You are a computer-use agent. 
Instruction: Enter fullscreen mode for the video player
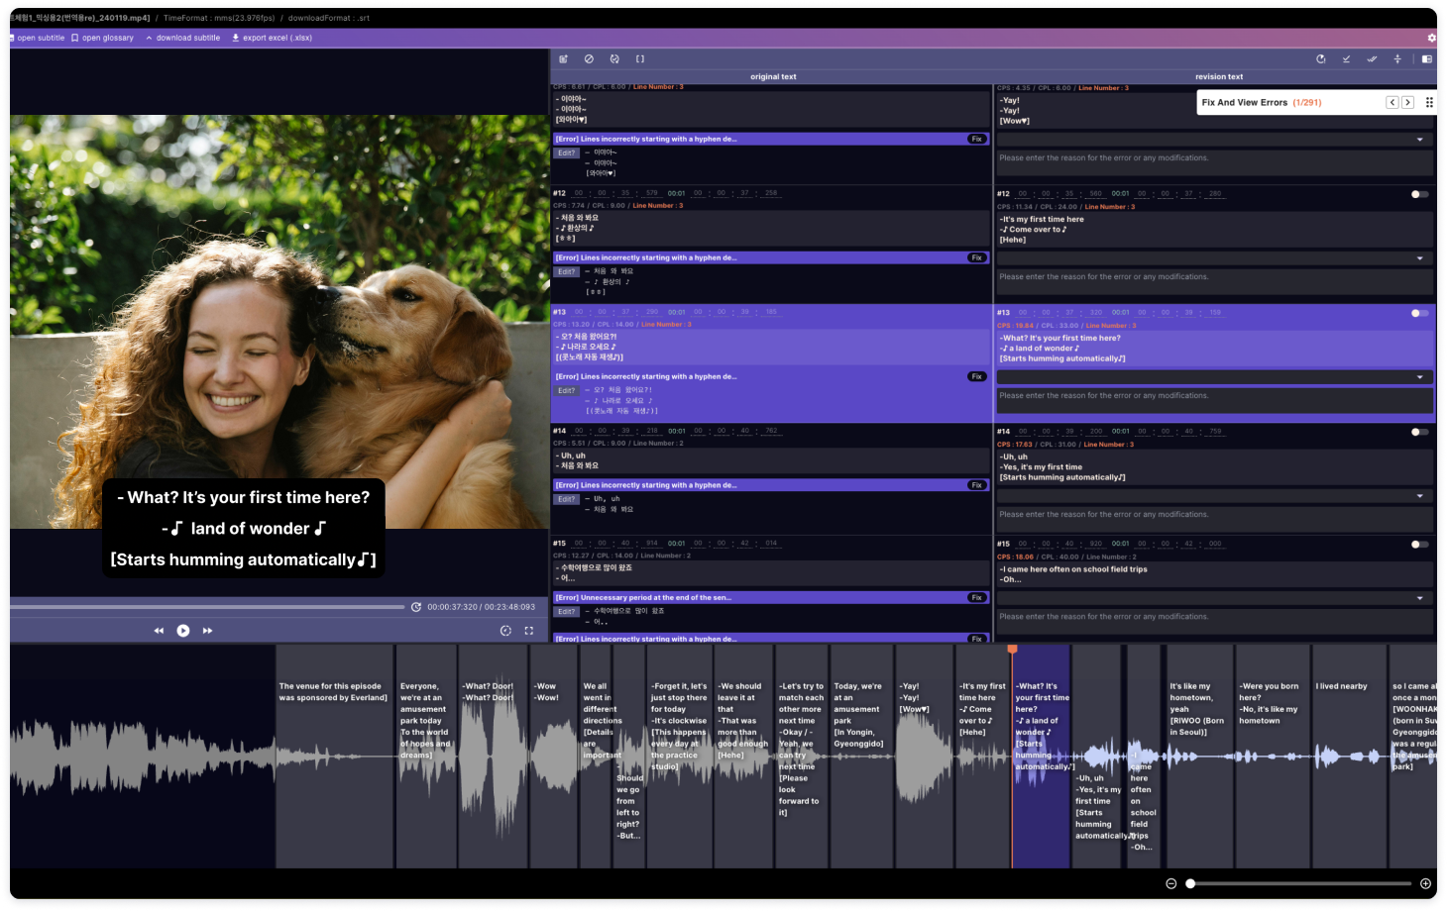pyautogui.click(x=529, y=631)
